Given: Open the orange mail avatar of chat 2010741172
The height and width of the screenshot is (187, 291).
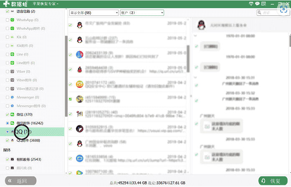Looking at the screenshot, I should pos(80,84).
